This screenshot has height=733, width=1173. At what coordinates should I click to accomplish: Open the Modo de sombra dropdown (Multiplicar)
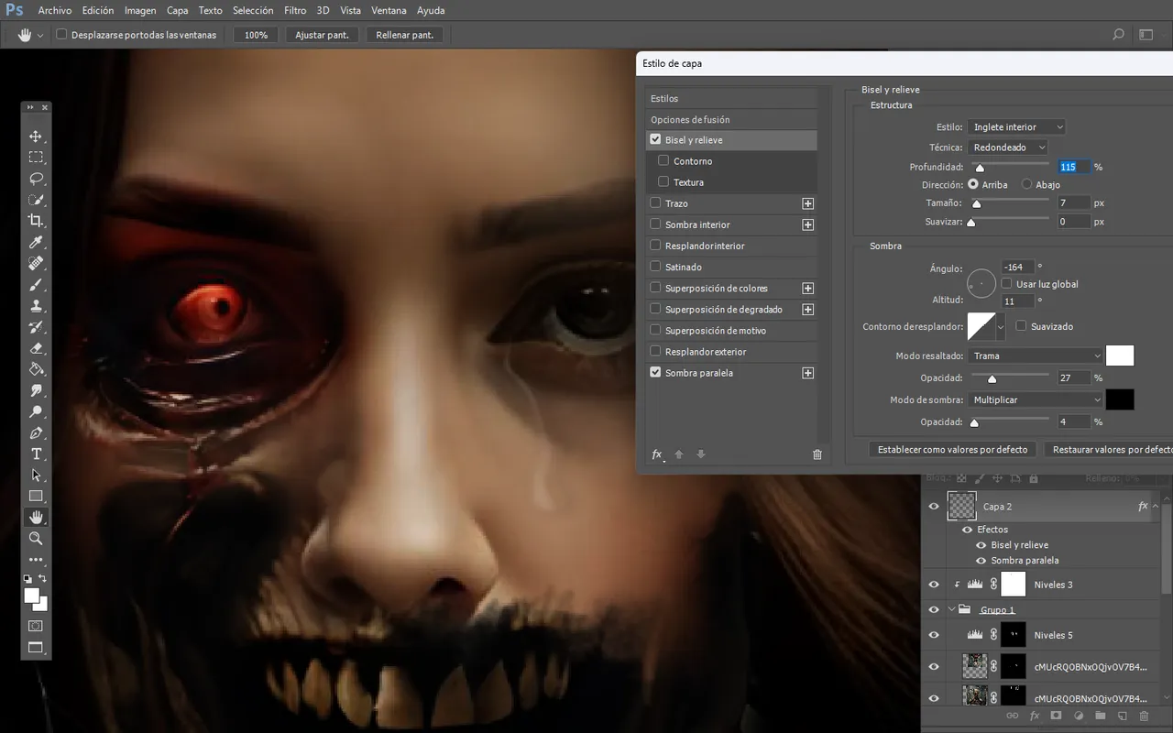pos(1035,399)
